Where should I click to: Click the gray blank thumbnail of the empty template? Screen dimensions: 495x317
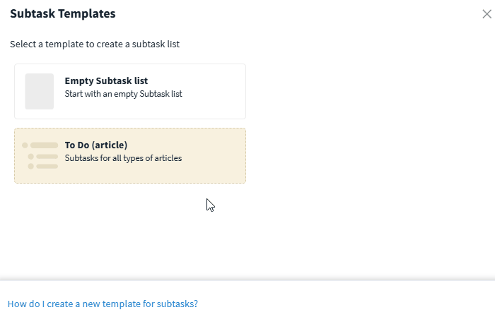tap(40, 91)
